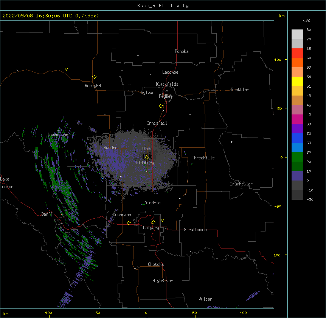Image resolution: width=326 pixels, height=318 pixels.
Task: Pick the red swatch between 65 and 60 dBZ
Action: pyautogui.click(x=297, y=53)
